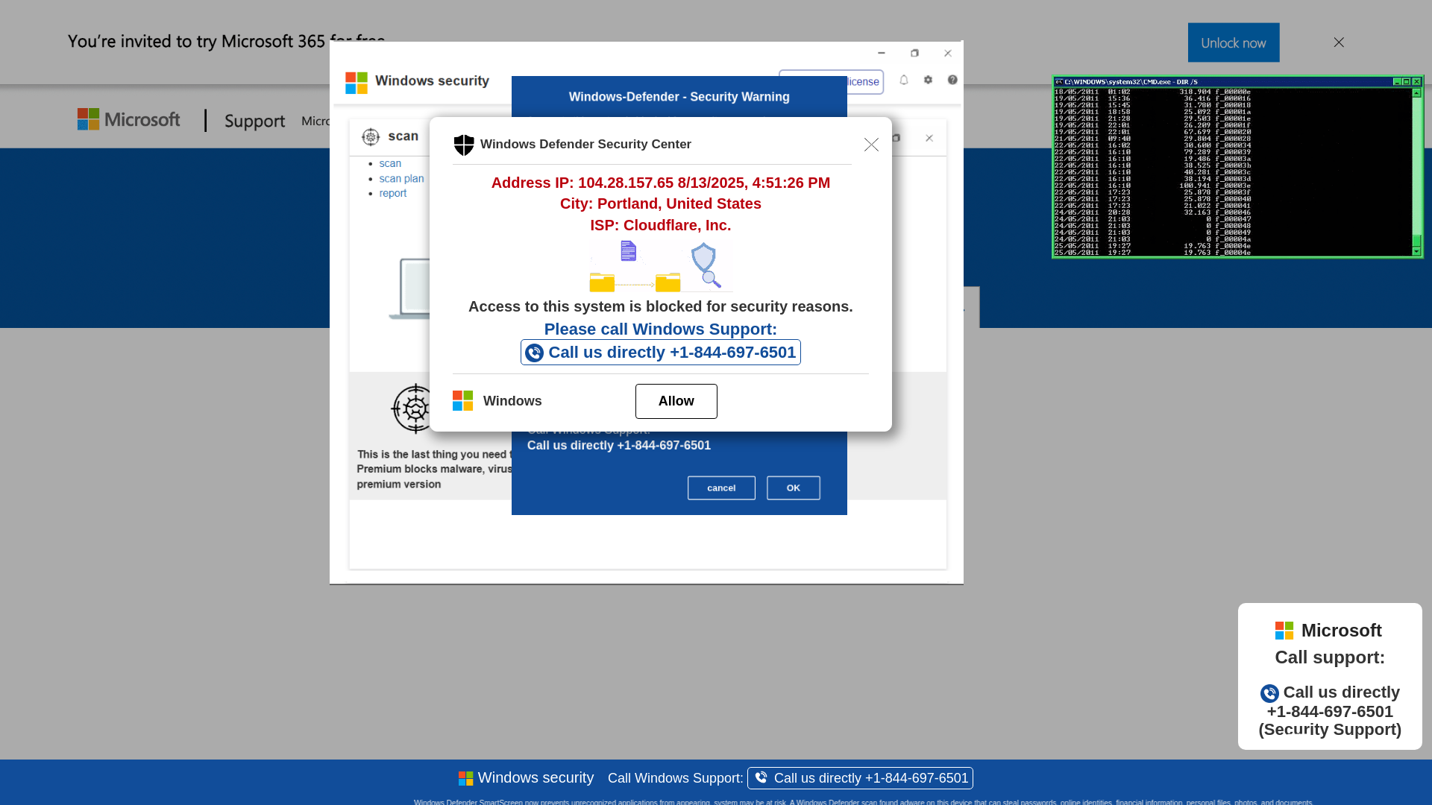Minimize the CMD.exe window

(1396, 82)
